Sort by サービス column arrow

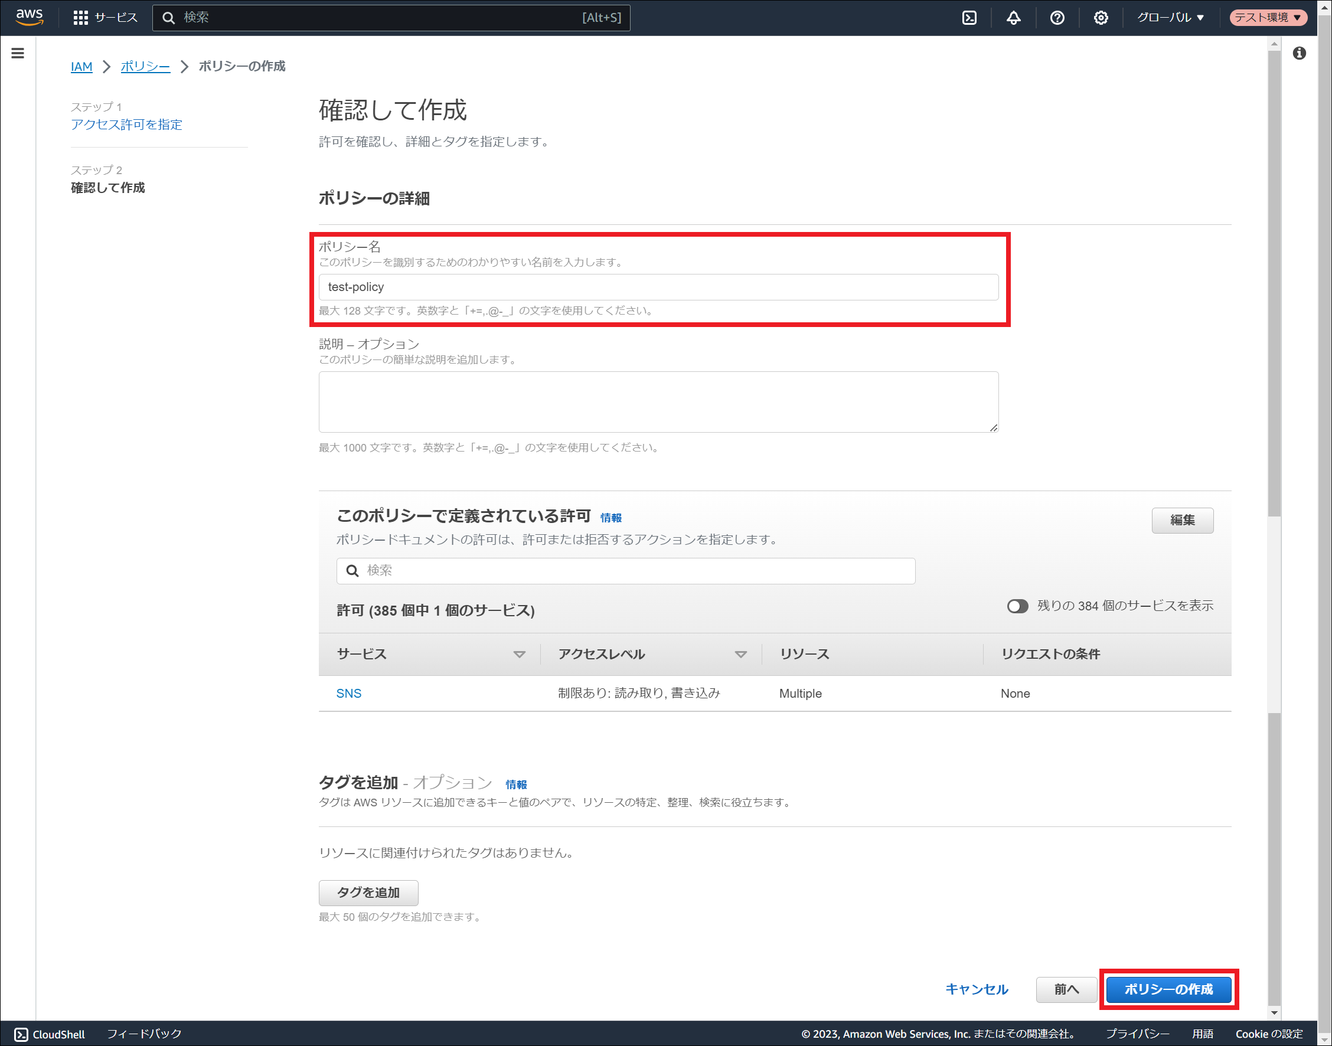[519, 654]
